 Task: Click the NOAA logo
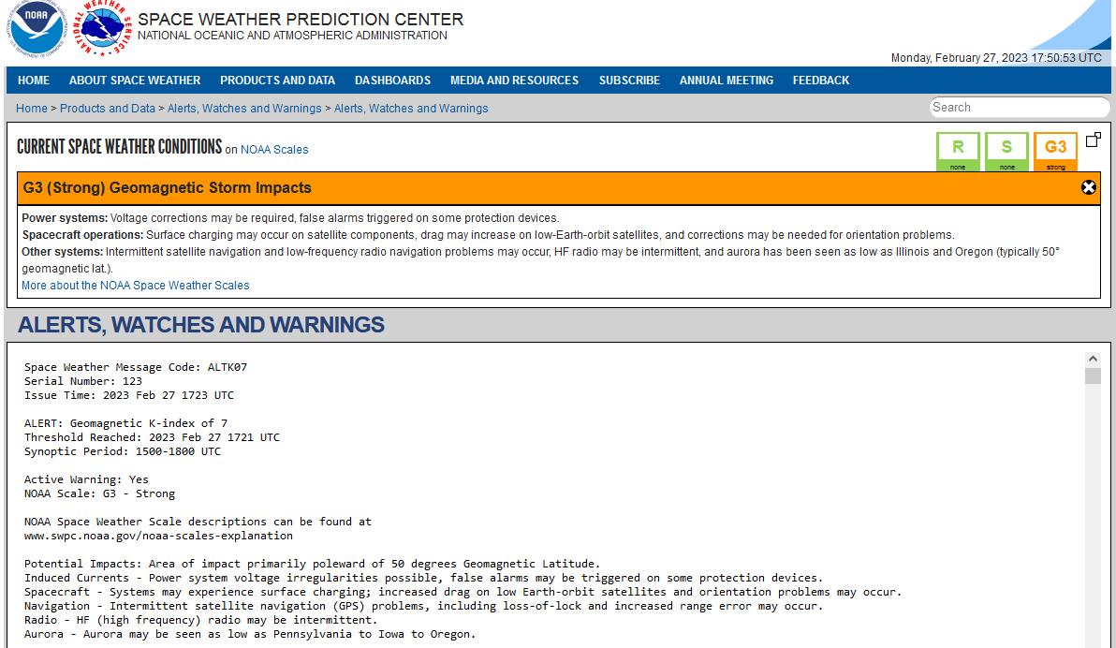coord(37,28)
